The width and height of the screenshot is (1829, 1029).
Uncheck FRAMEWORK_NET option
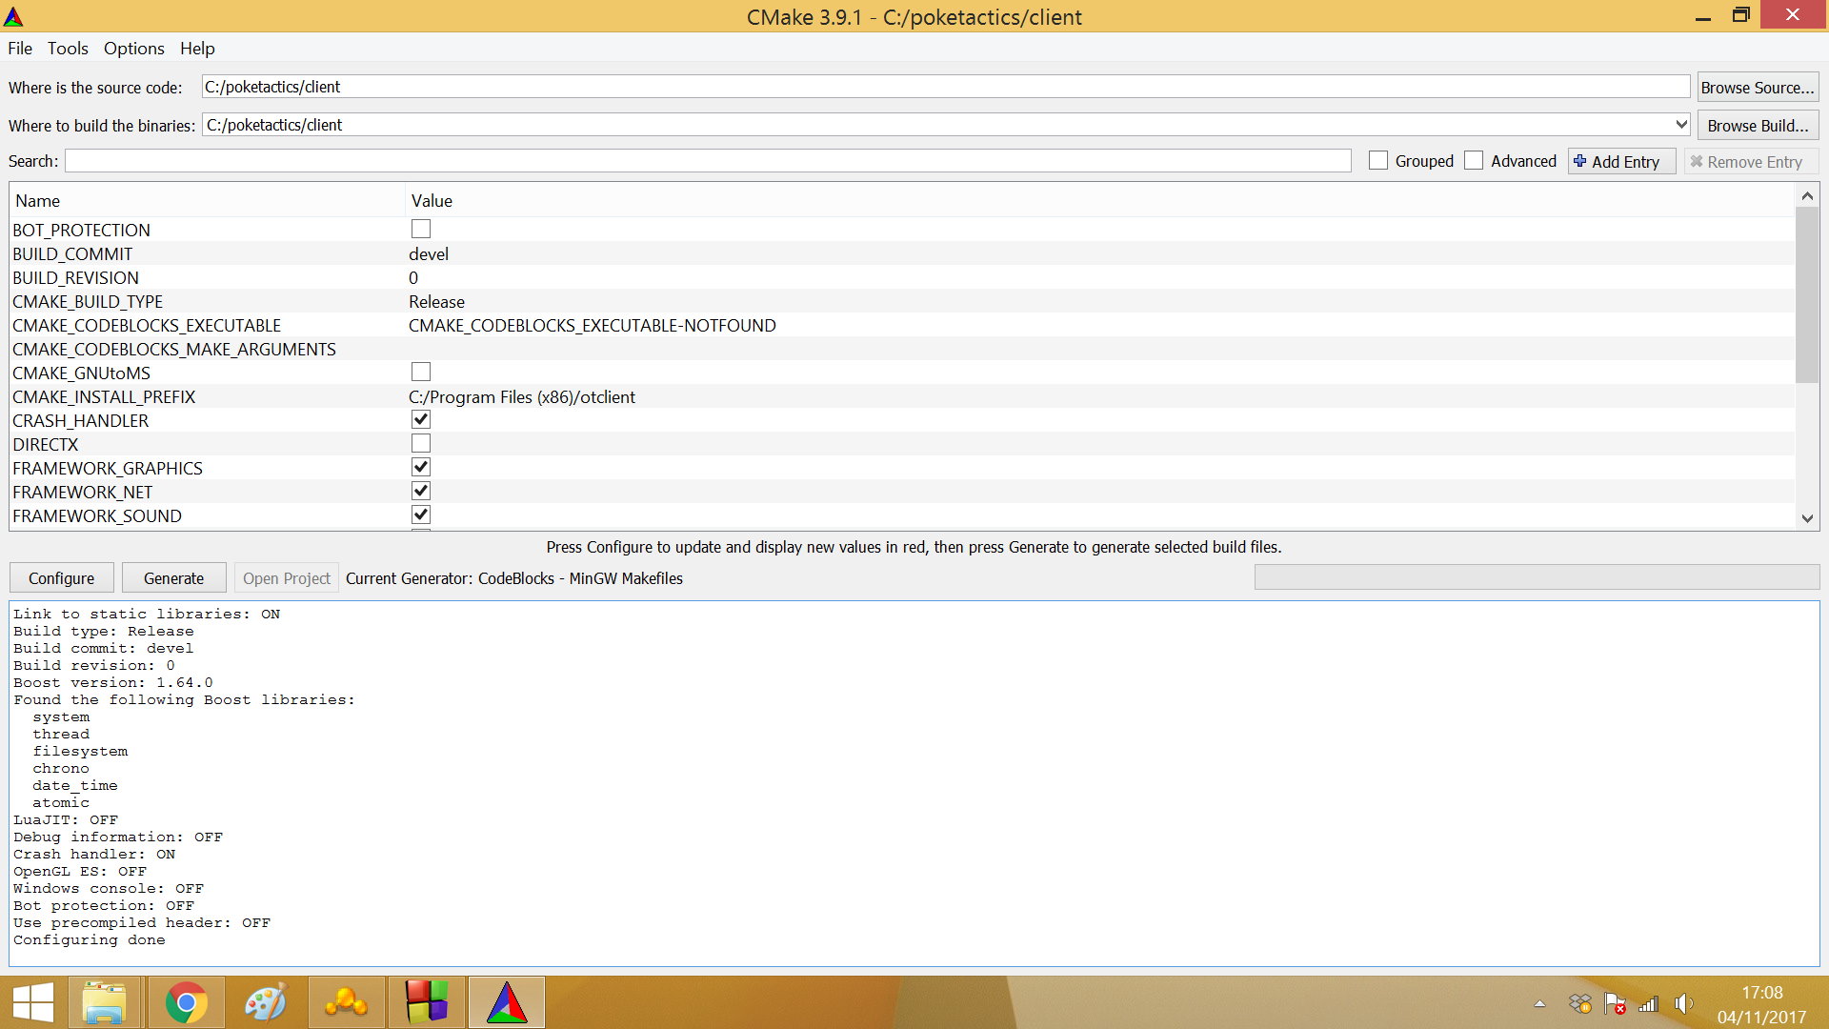(x=421, y=492)
